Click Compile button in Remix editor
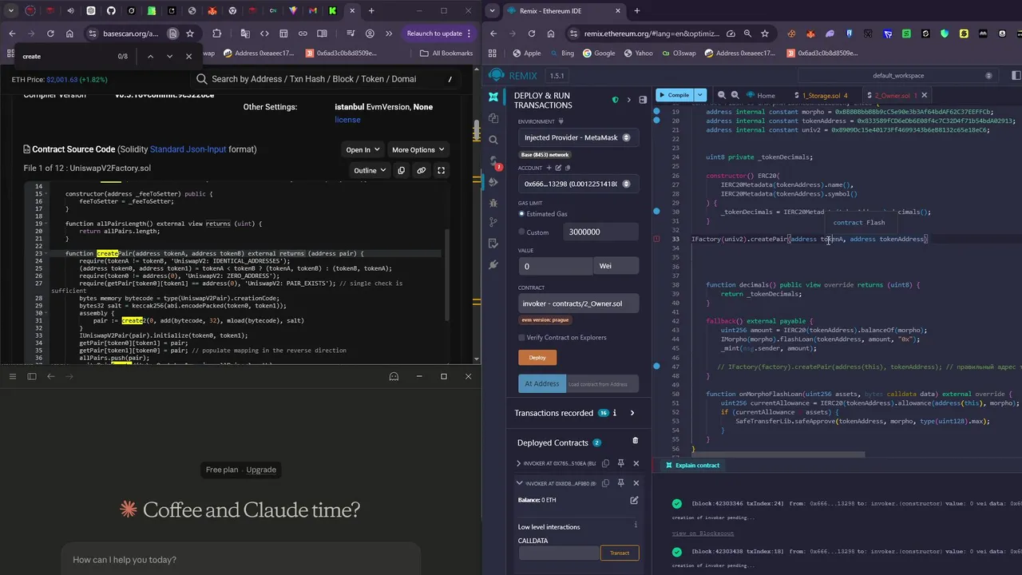1022x575 pixels. [675, 94]
